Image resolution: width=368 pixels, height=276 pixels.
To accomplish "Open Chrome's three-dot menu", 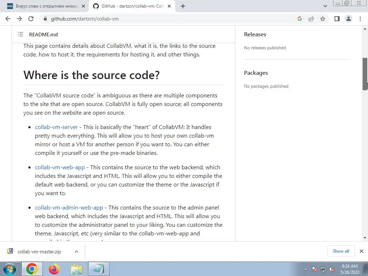I will pos(360,19).
